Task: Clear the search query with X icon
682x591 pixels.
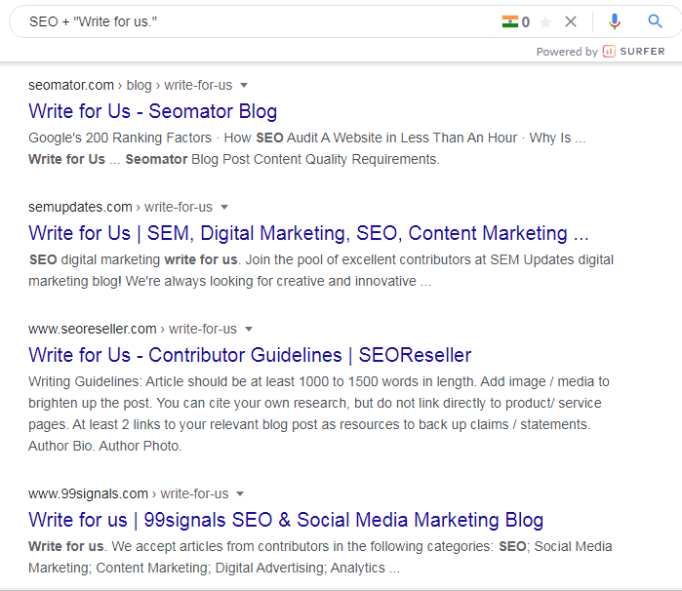Action: point(572,21)
